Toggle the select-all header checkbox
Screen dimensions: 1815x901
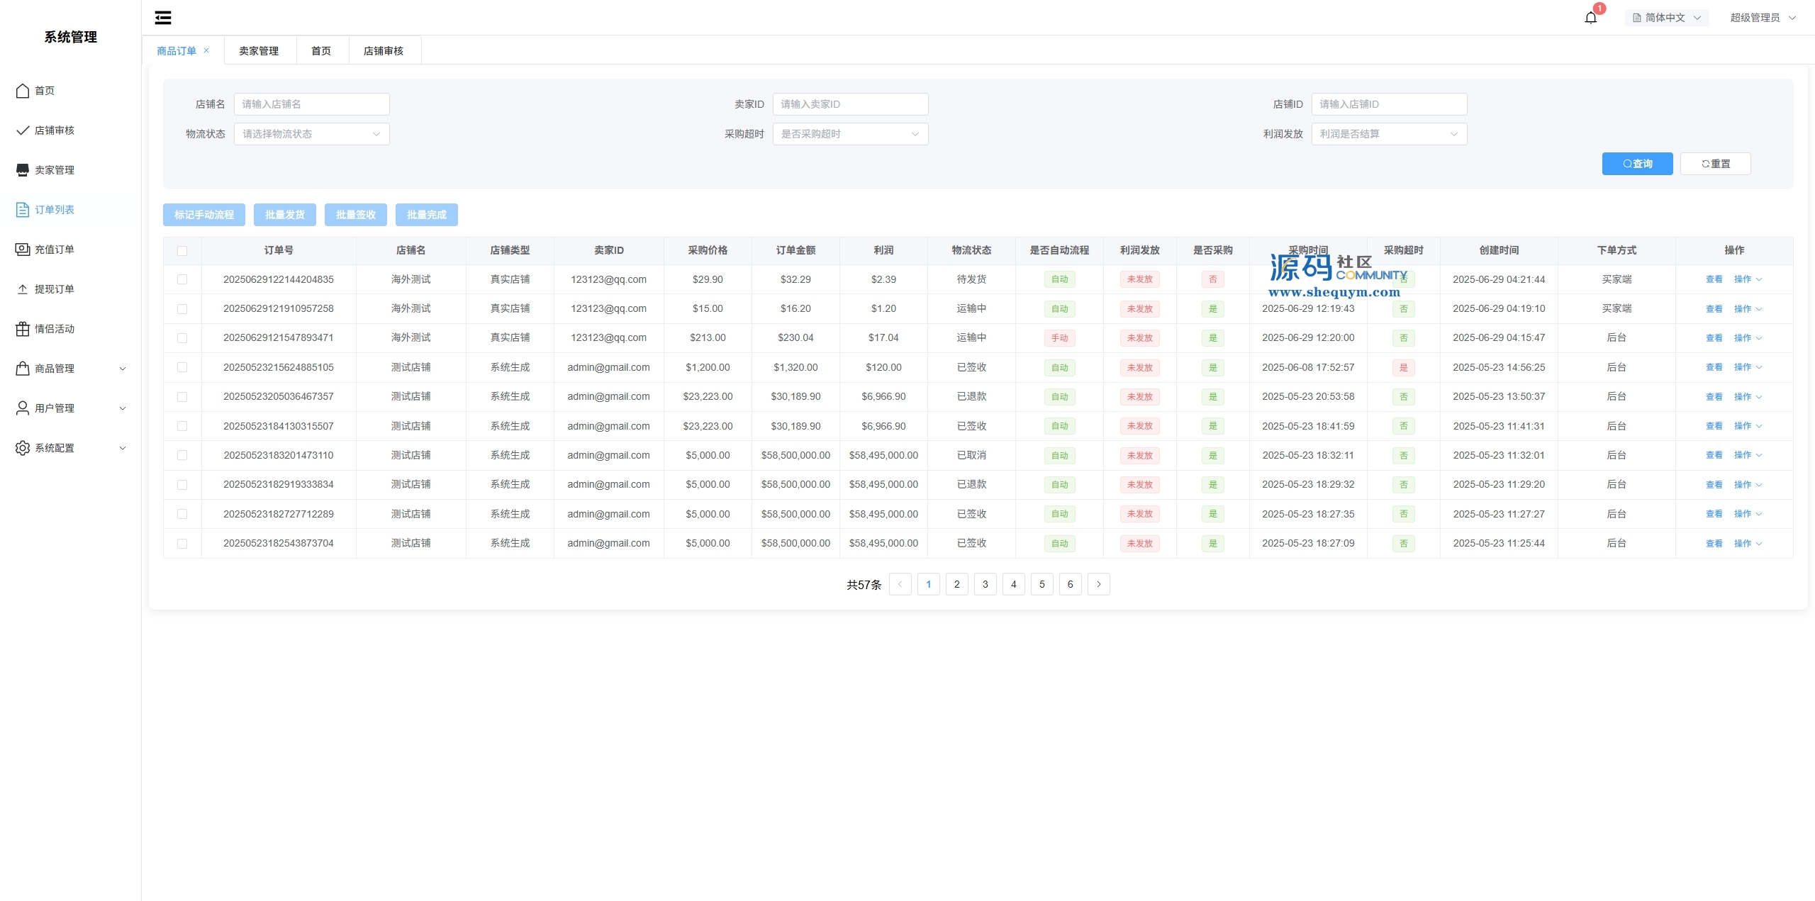point(182,251)
